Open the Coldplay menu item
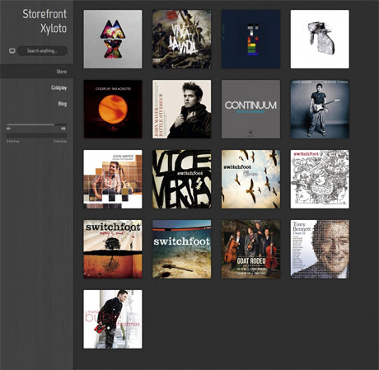Image resolution: width=379 pixels, height=370 pixels. 58,87
